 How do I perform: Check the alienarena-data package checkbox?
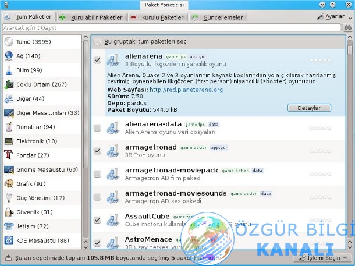(97, 127)
